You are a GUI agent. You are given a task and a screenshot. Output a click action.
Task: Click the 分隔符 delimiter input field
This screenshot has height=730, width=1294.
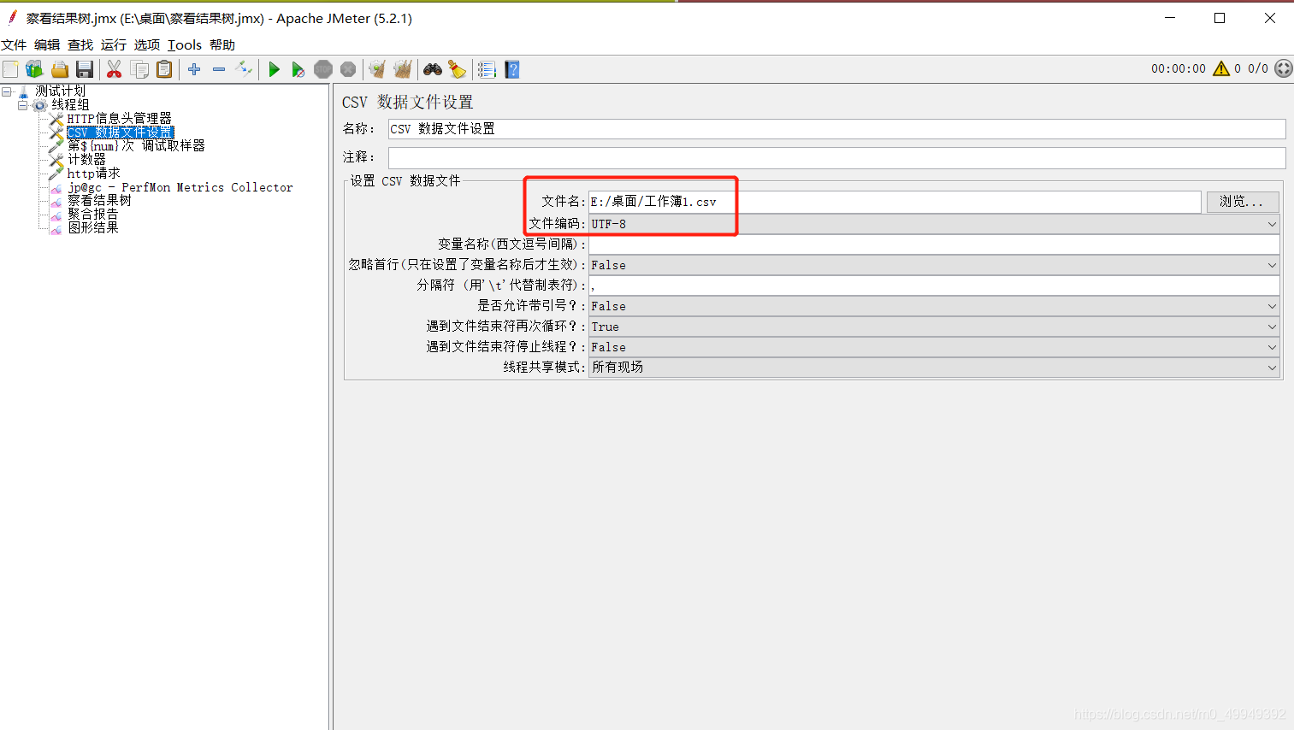pyautogui.click(x=934, y=286)
